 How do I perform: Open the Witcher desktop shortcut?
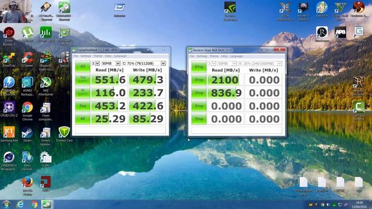(x=303, y=11)
